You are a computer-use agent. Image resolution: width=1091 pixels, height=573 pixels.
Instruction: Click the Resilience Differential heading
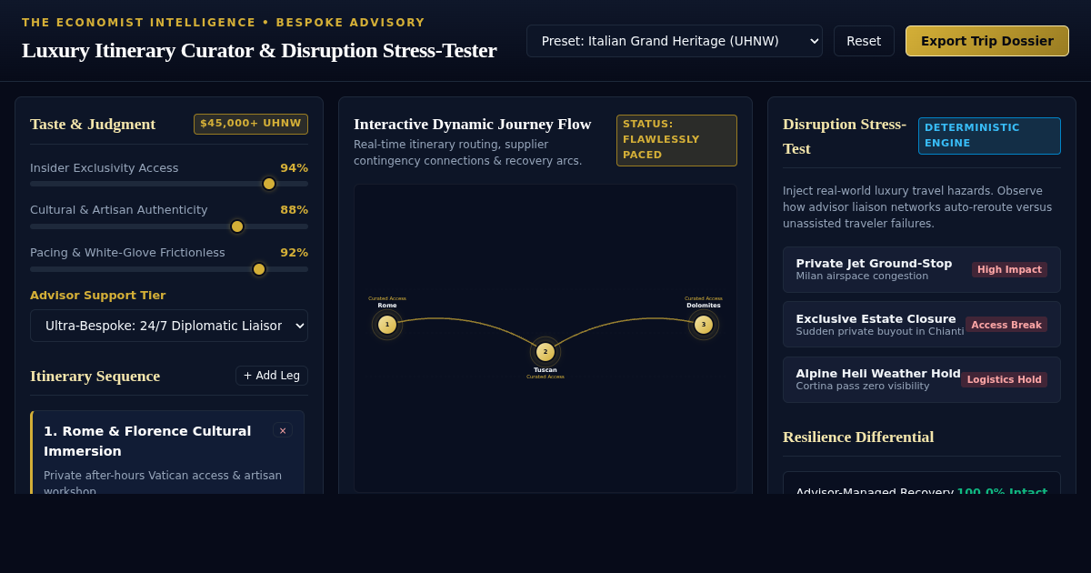(x=858, y=437)
